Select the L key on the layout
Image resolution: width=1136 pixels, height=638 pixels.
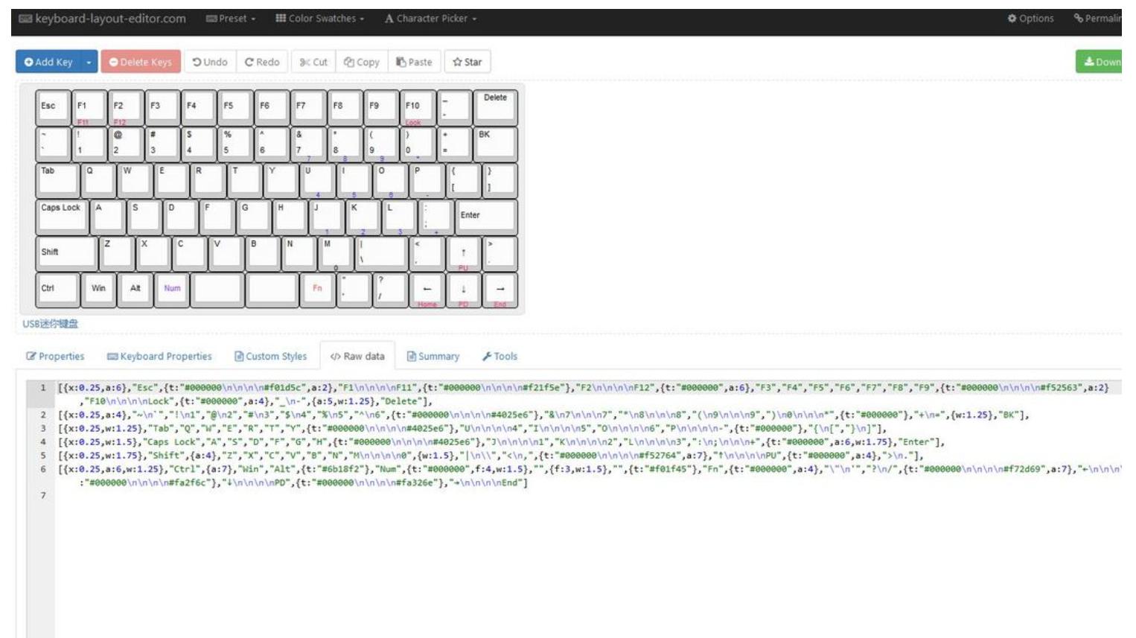(399, 217)
